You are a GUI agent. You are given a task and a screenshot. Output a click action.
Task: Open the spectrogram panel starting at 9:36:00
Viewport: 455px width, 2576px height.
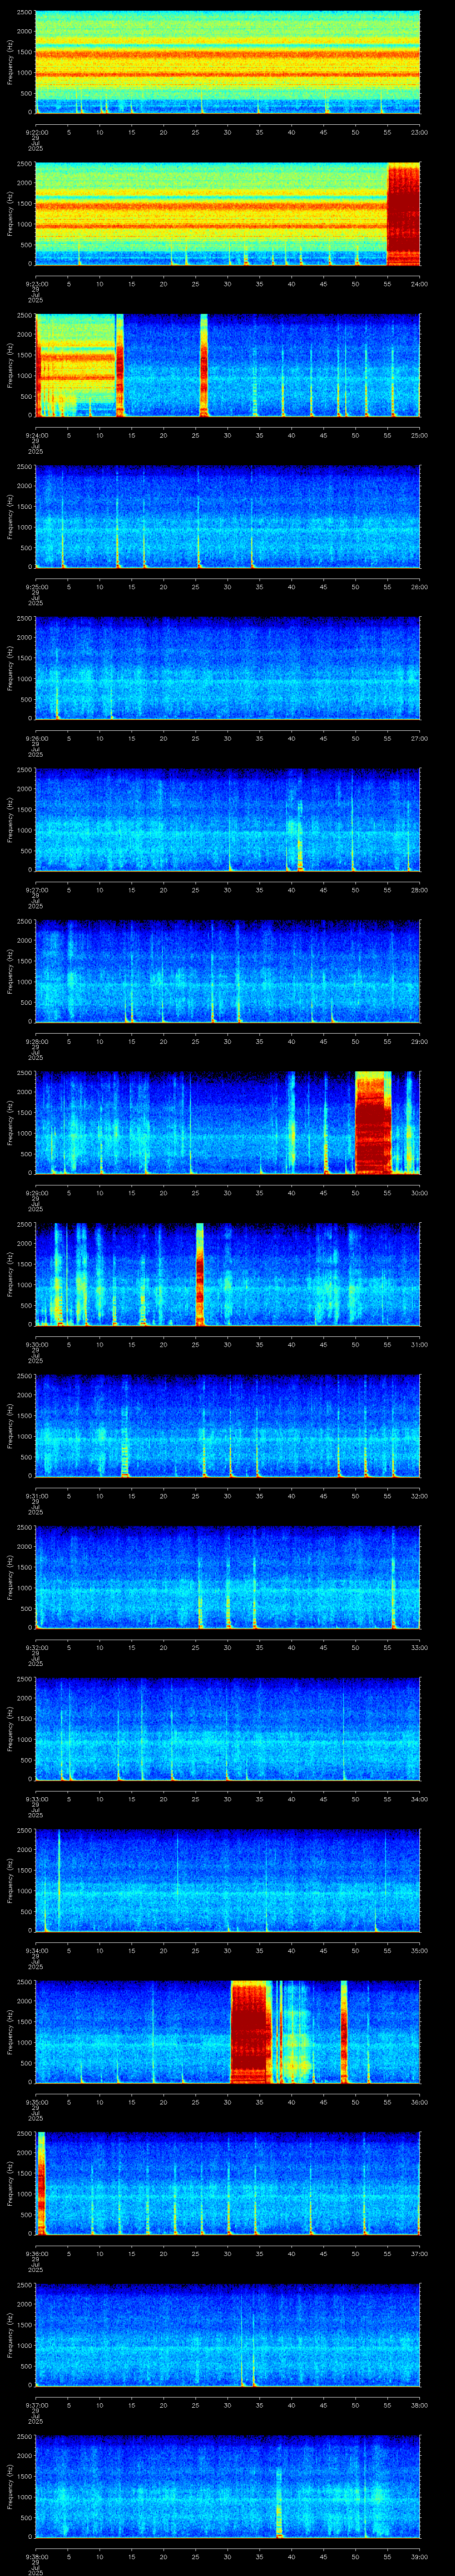[x=227, y=2183]
